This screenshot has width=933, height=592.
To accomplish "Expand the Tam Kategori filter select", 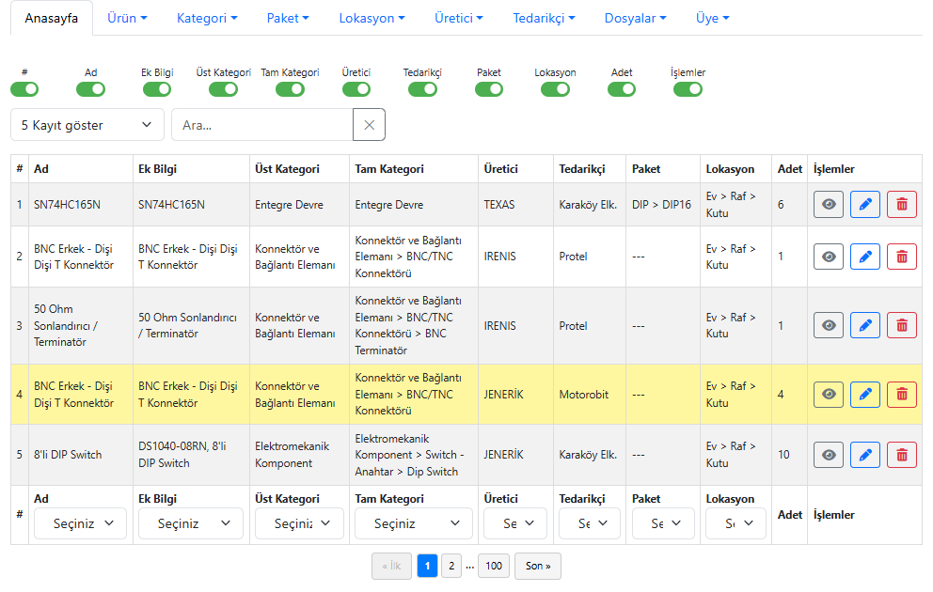I will point(414,523).
